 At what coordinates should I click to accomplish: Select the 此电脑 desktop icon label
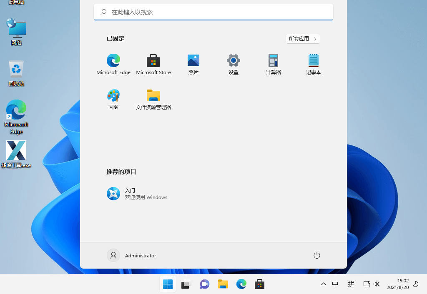[x=16, y=2]
